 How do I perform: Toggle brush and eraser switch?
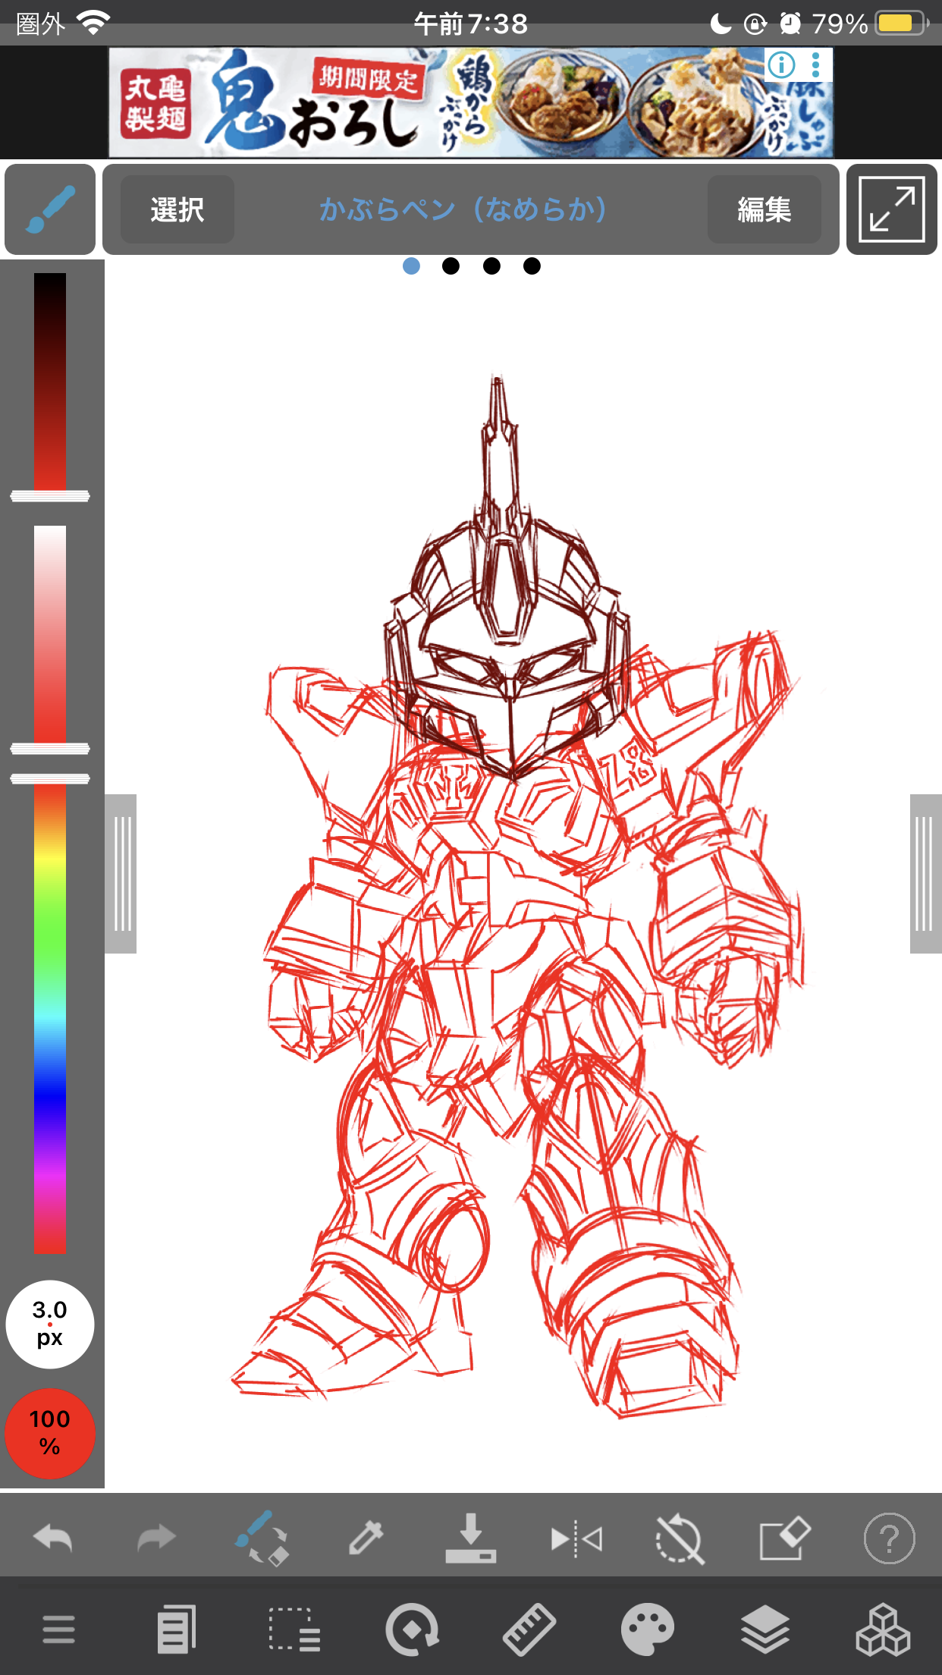tap(262, 1538)
